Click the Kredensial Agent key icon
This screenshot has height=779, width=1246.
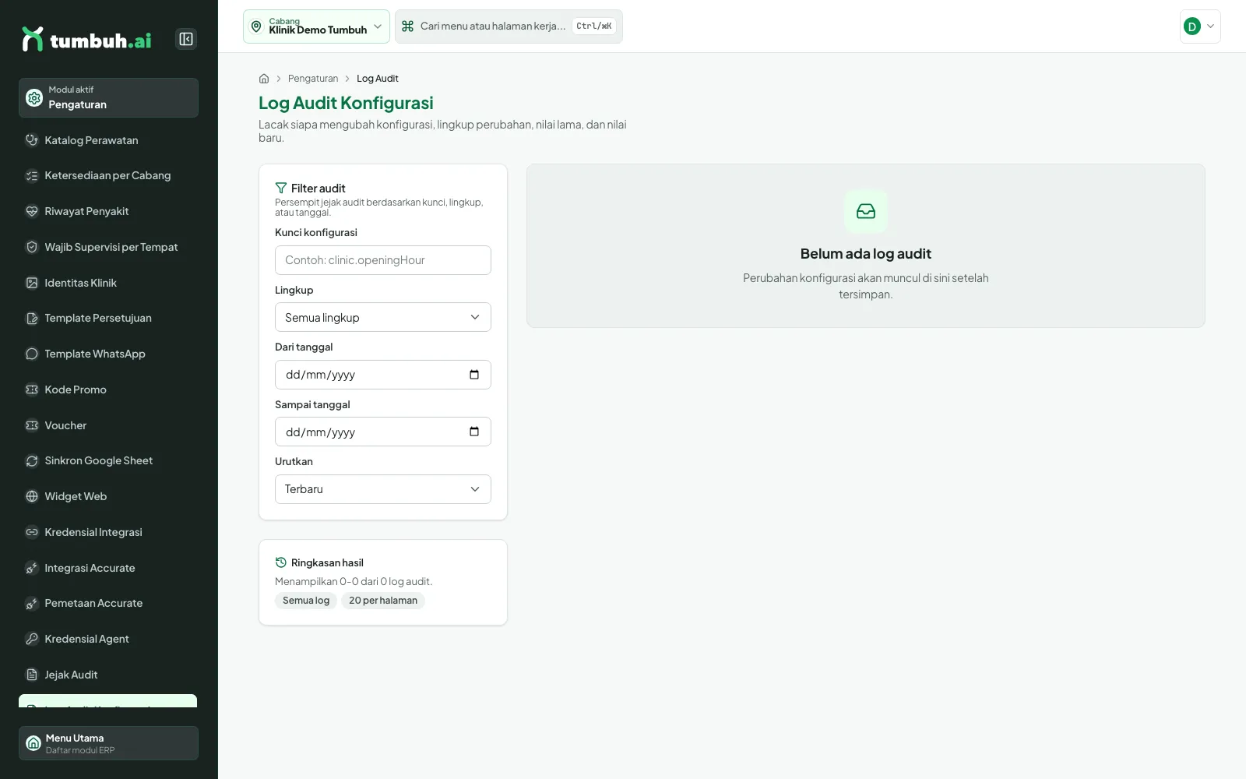[x=32, y=639]
